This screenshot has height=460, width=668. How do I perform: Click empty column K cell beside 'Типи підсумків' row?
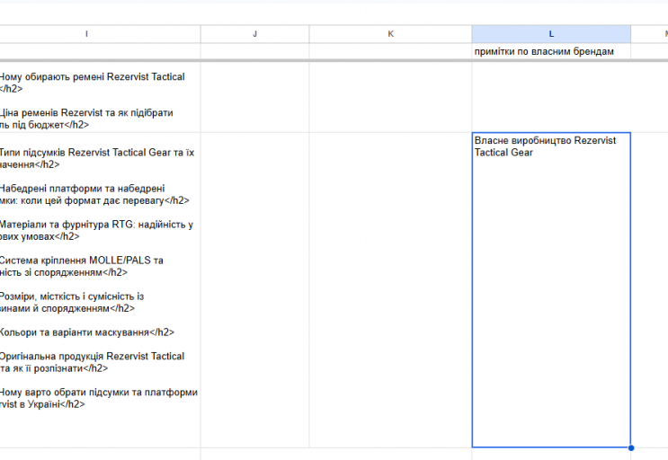(390, 290)
